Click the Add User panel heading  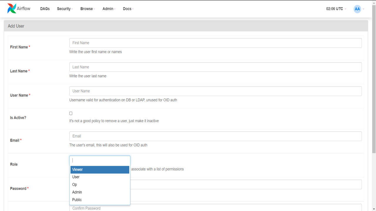pyautogui.click(x=186, y=26)
